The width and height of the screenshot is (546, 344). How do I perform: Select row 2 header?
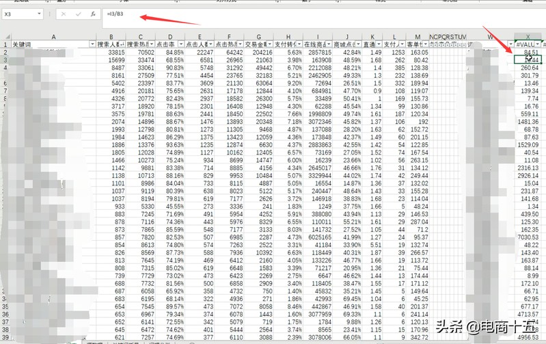[x=5, y=52]
